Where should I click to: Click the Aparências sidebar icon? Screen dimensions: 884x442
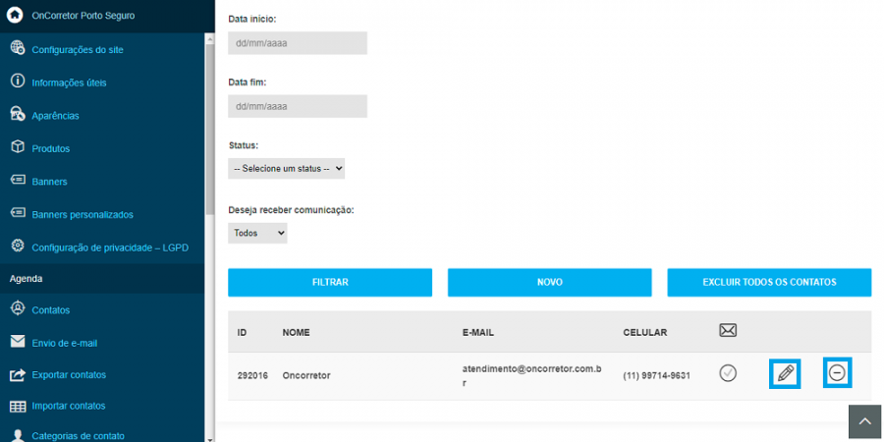pyautogui.click(x=18, y=115)
